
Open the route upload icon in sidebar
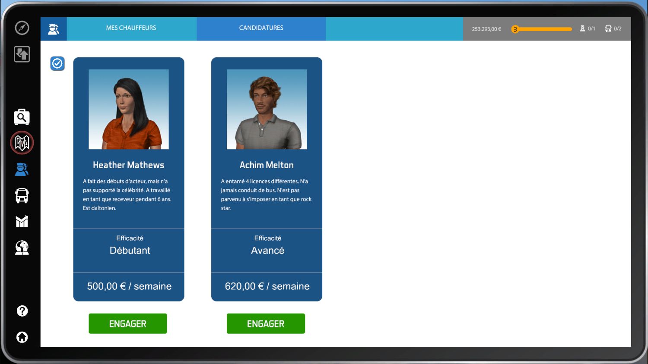tap(22, 54)
